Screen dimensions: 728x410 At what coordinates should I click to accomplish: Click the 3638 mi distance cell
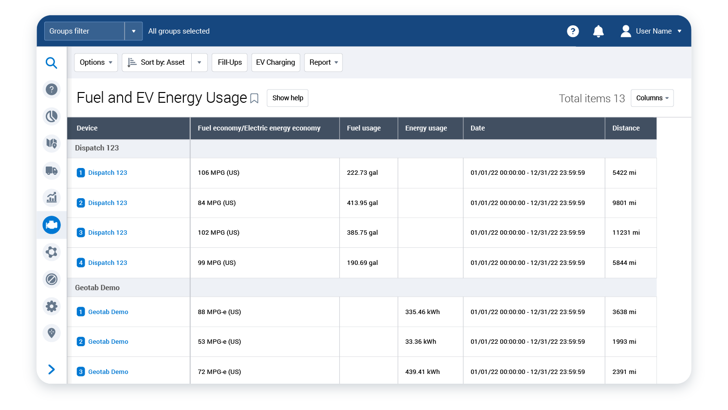pyautogui.click(x=631, y=312)
